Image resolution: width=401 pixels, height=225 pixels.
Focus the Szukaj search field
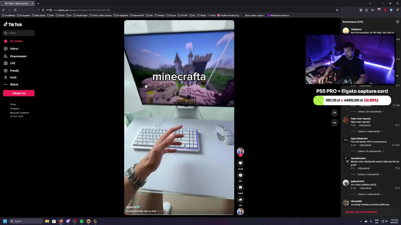[x=19, y=33]
